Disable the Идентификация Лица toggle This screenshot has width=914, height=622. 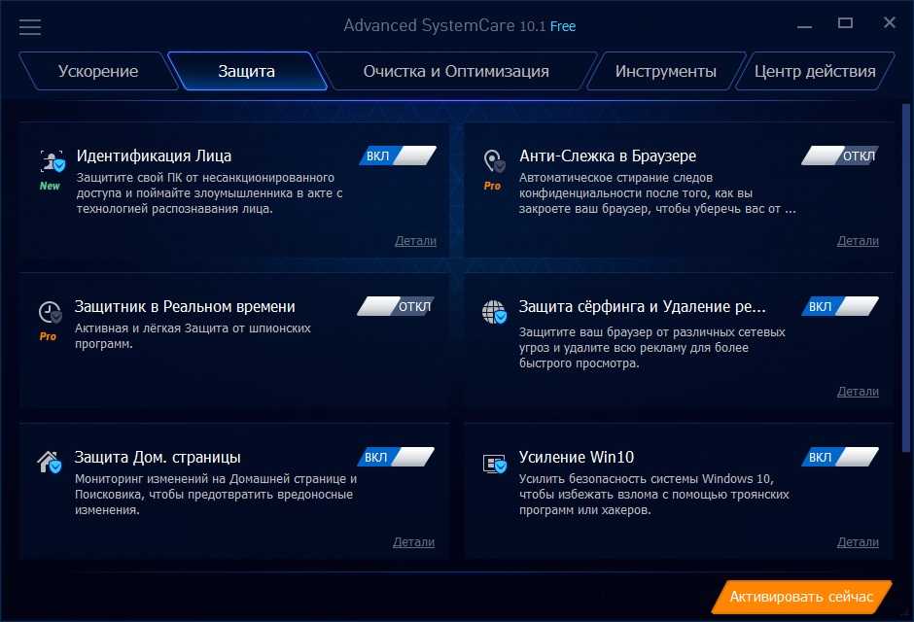397,155
